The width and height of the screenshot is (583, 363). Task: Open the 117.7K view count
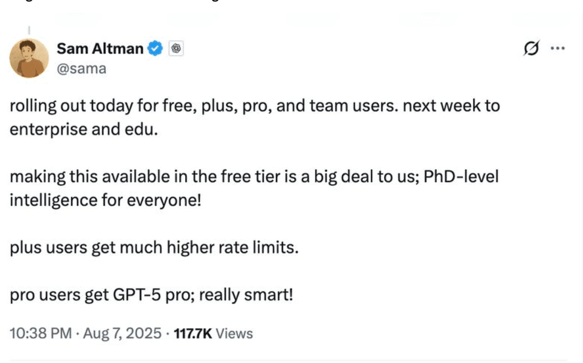click(x=191, y=334)
